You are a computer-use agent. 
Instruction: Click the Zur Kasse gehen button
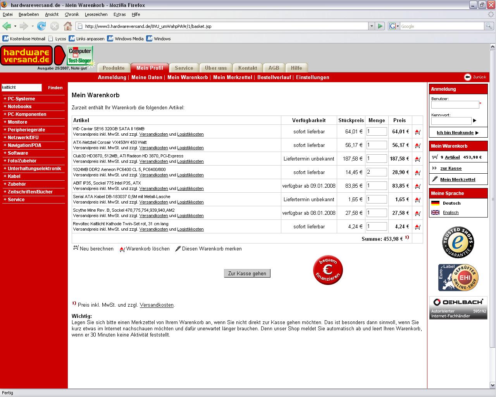point(247,273)
